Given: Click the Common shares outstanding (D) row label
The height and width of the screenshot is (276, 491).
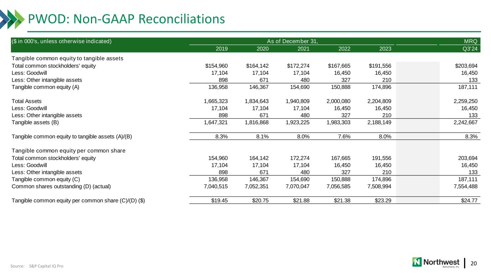Looking at the screenshot, I should point(61,186).
